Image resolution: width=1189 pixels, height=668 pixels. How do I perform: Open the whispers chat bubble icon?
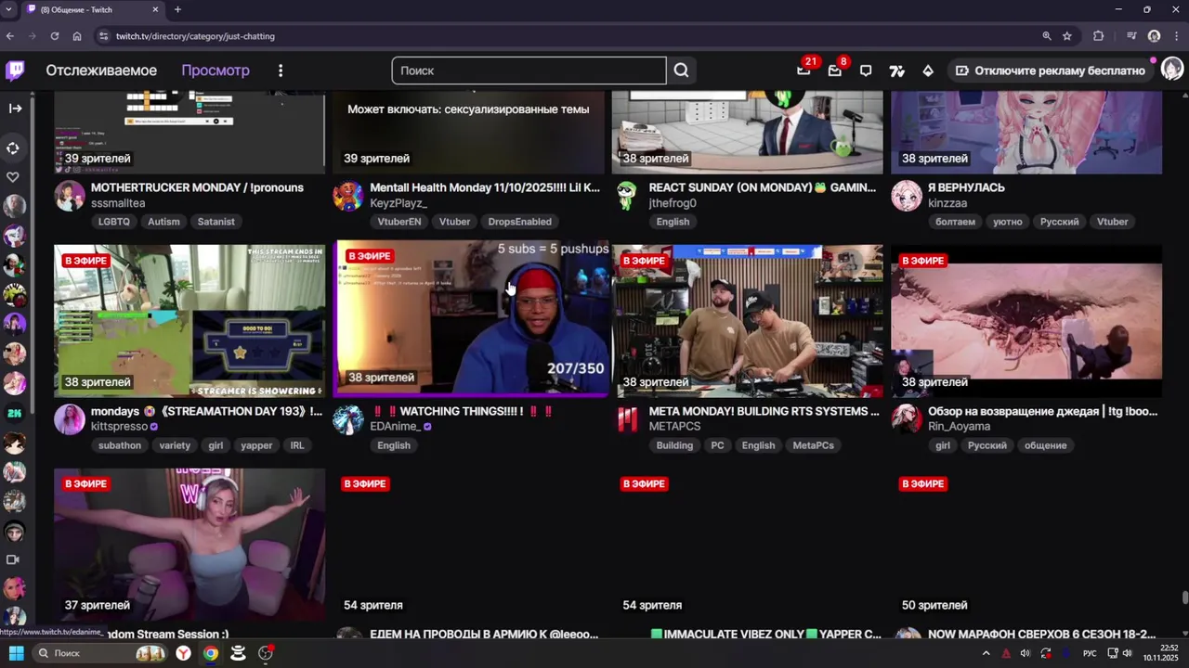[x=866, y=71]
